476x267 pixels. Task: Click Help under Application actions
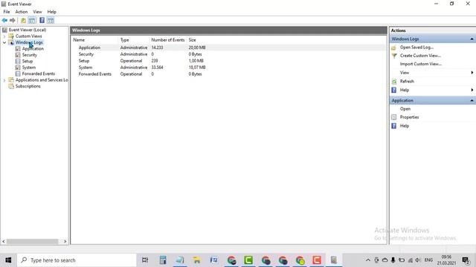click(x=405, y=125)
